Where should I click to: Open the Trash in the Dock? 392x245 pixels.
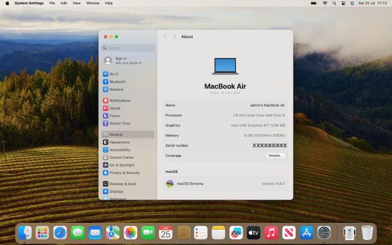(367, 233)
